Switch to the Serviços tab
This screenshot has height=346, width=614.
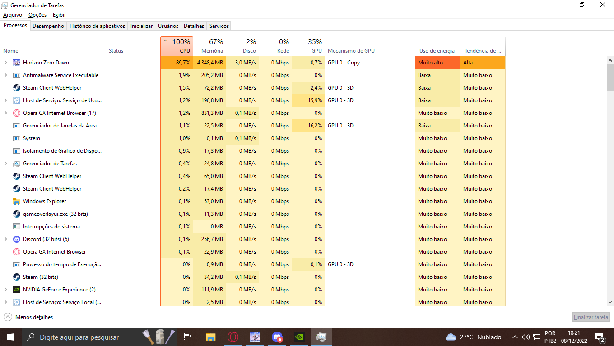click(x=219, y=26)
